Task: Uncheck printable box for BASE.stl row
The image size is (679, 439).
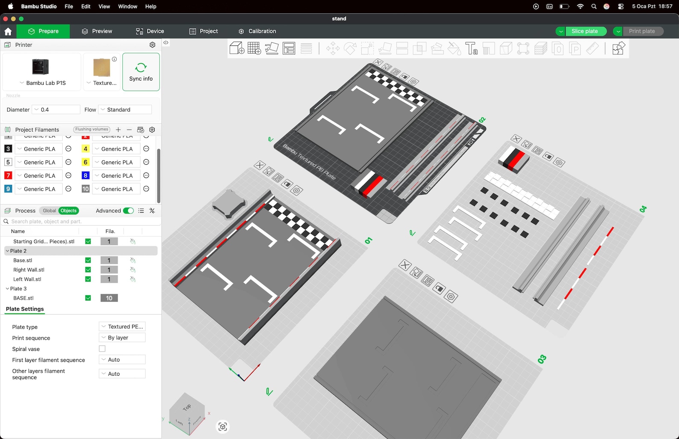Action: pyautogui.click(x=88, y=298)
